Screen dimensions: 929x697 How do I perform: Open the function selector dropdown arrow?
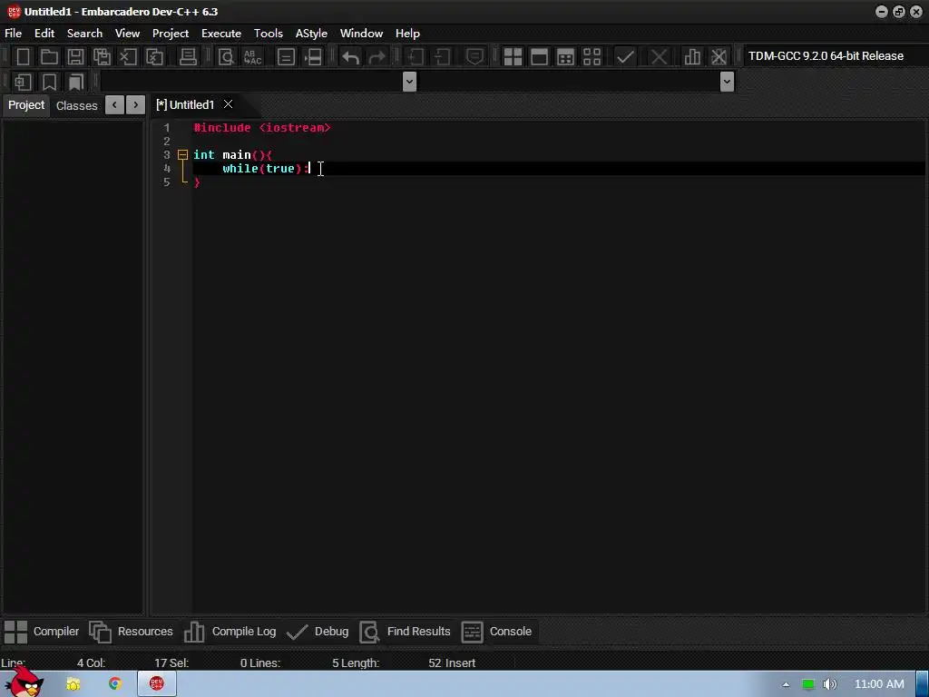point(727,81)
